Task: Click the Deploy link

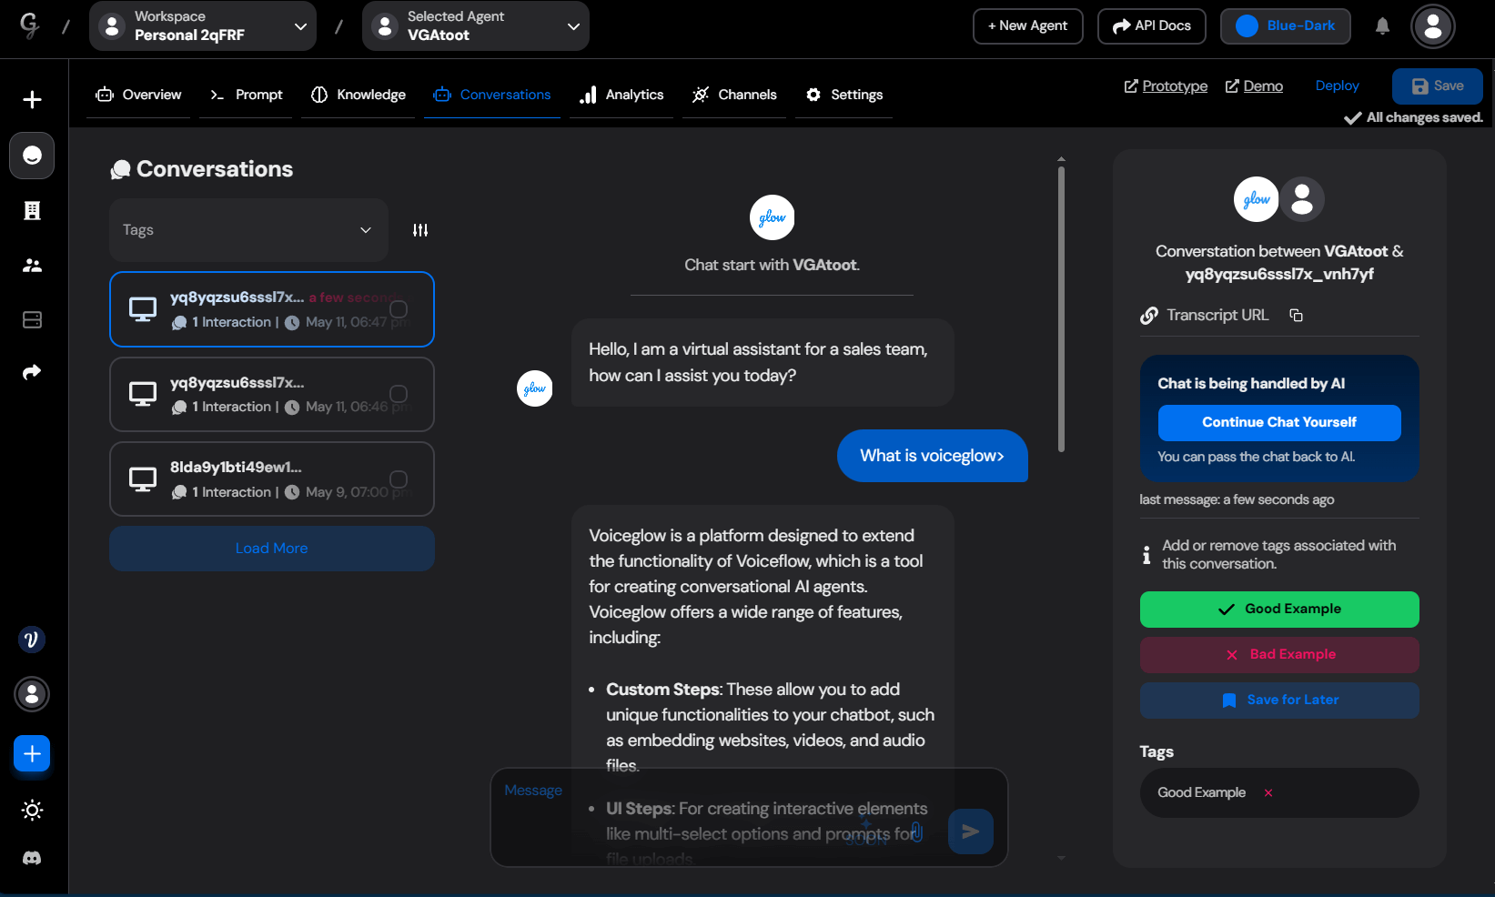Action: click(x=1337, y=86)
